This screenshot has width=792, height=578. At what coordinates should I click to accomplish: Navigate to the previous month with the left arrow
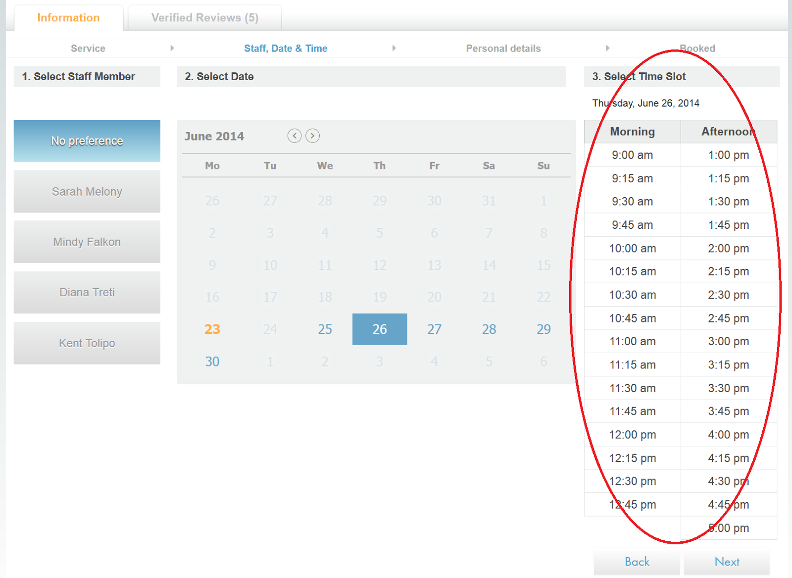coord(294,136)
